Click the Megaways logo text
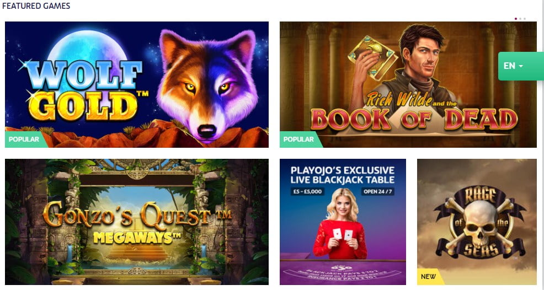544x290 pixels. (x=137, y=237)
